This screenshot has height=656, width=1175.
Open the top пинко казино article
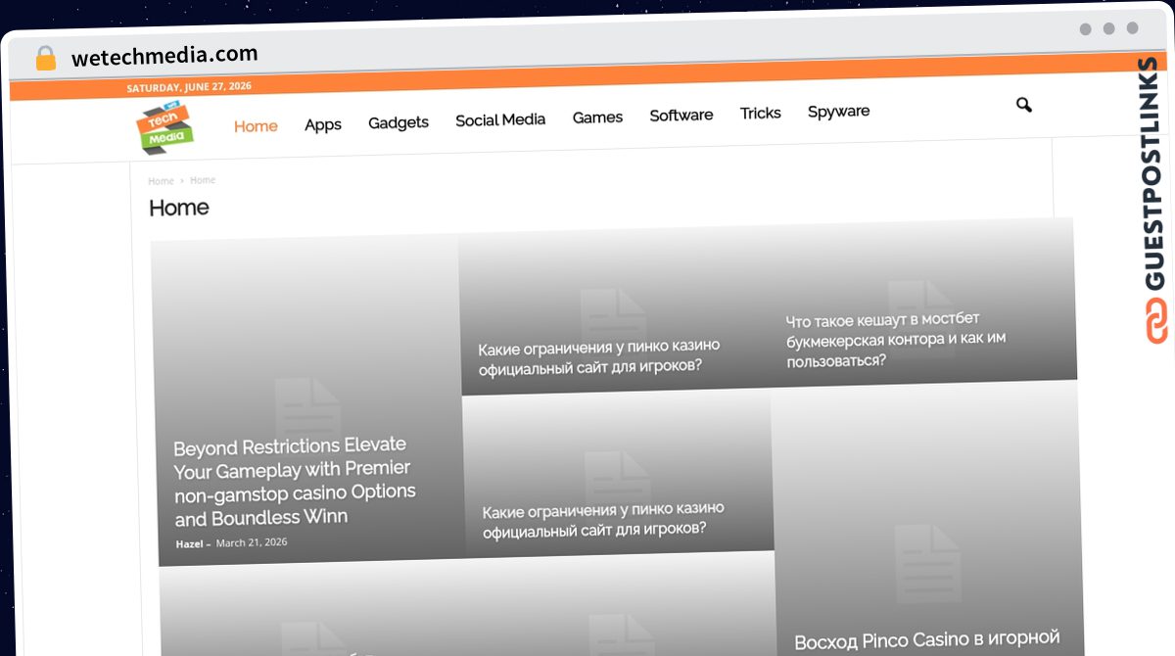pos(599,357)
